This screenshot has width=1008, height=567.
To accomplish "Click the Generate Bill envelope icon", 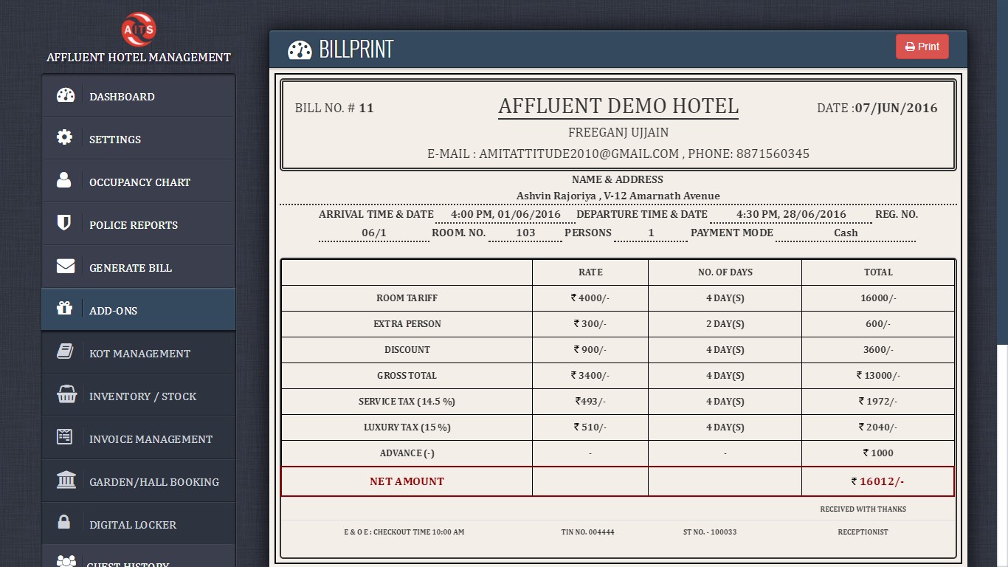I will 66,266.
